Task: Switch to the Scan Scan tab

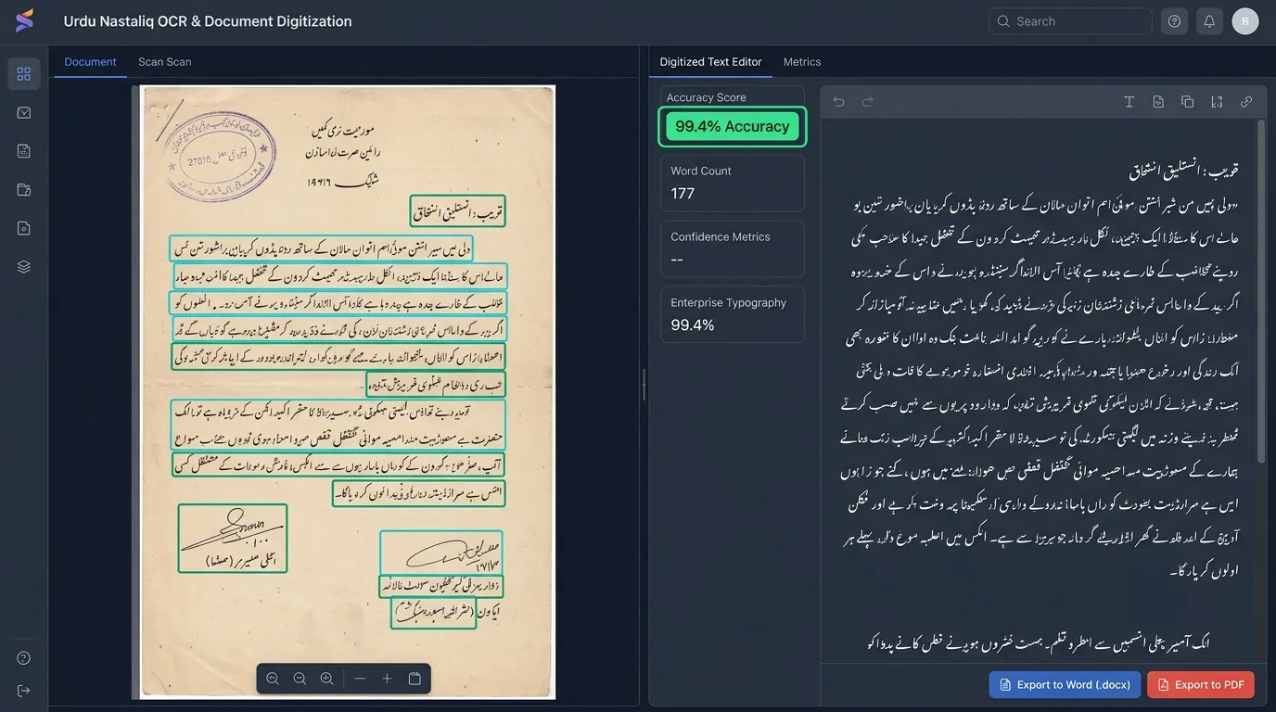Action: [x=165, y=62]
